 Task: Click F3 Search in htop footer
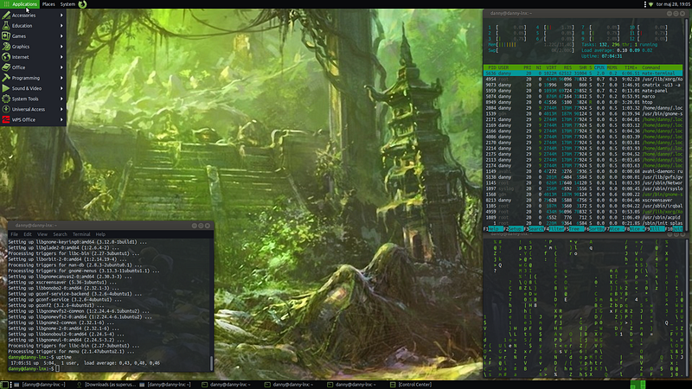tap(534, 229)
